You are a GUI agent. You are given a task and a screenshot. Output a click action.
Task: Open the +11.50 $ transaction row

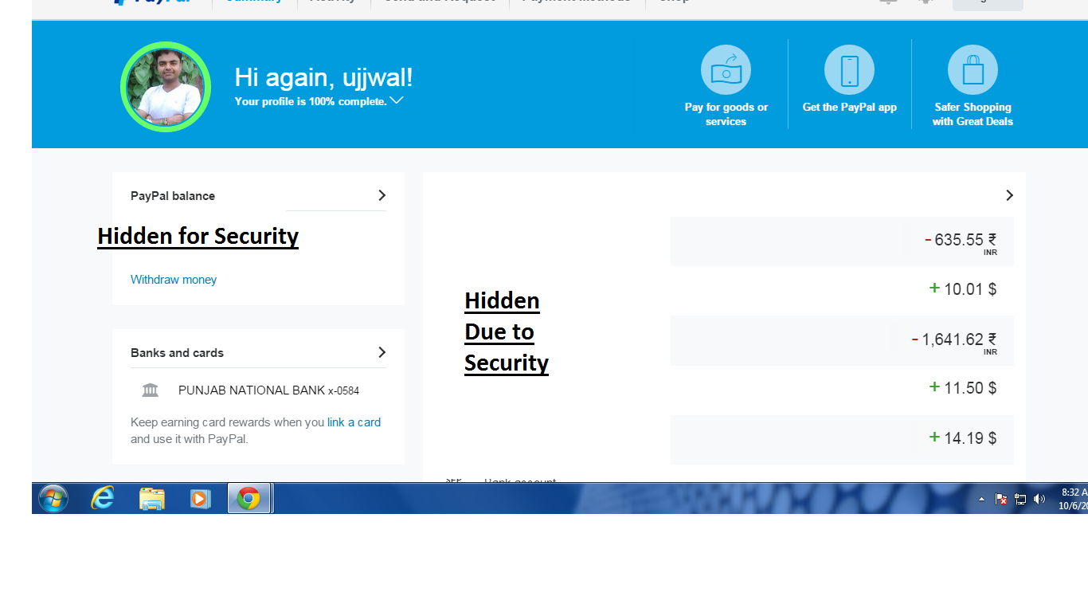pos(842,390)
